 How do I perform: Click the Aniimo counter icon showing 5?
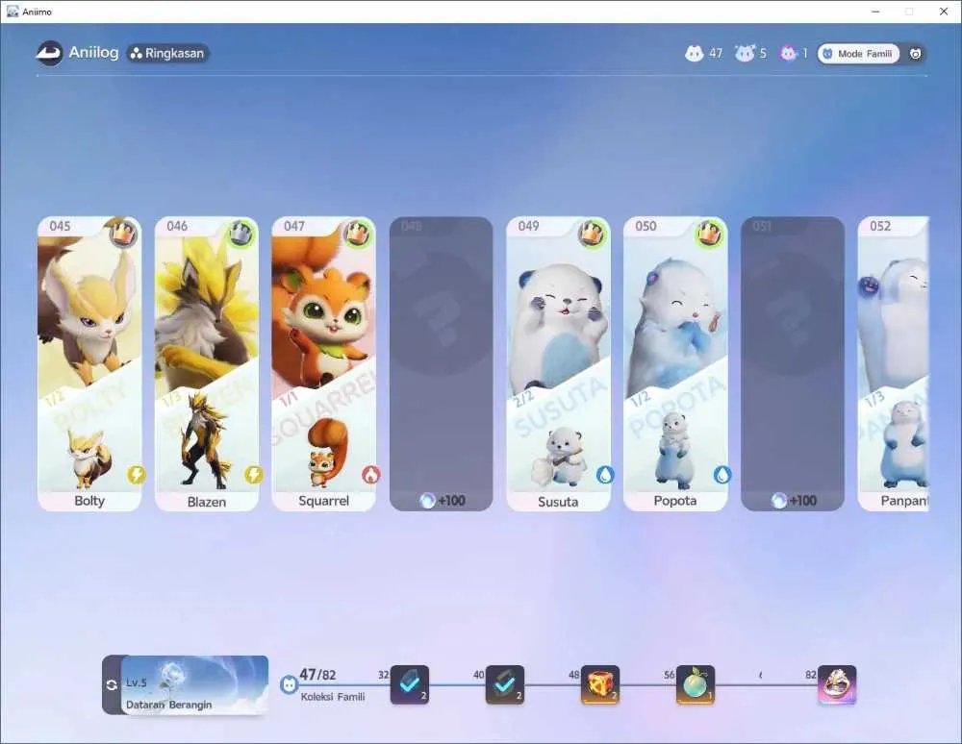(x=745, y=53)
